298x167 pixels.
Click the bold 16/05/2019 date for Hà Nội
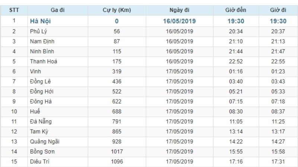point(179,21)
